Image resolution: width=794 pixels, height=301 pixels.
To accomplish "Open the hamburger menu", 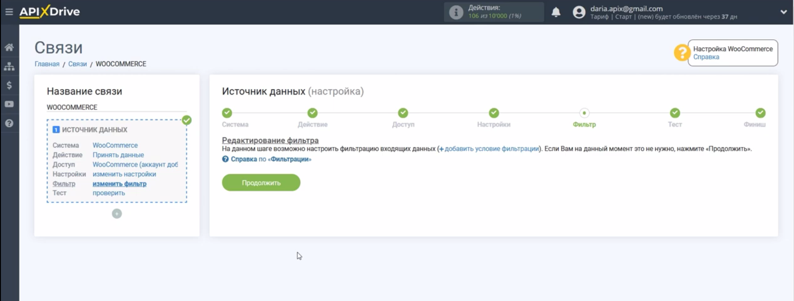I will 9,12.
